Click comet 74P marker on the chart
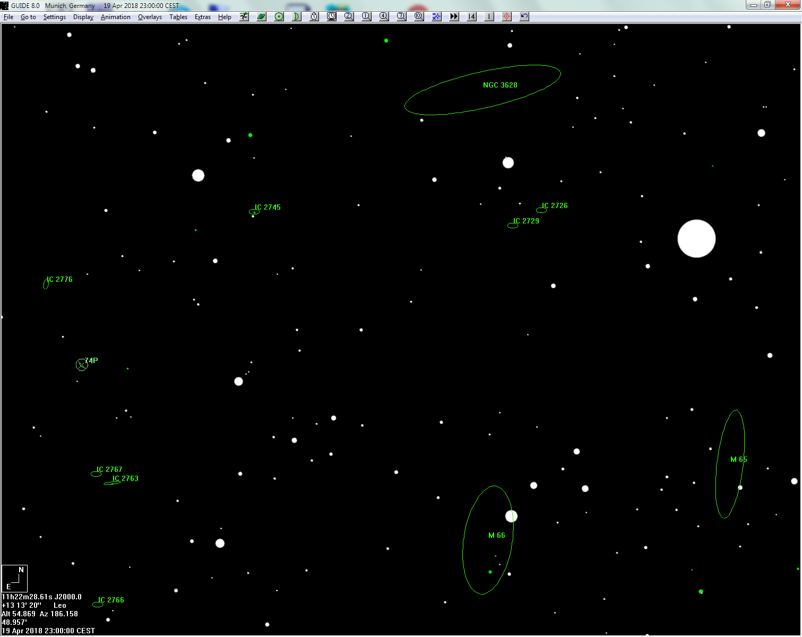 82,365
